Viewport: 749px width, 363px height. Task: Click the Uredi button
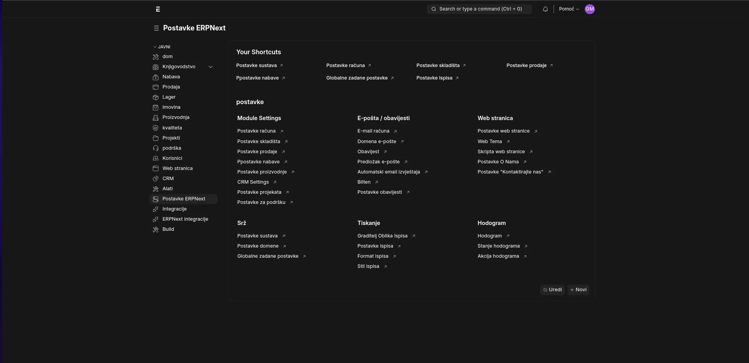pyautogui.click(x=552, y=290)
